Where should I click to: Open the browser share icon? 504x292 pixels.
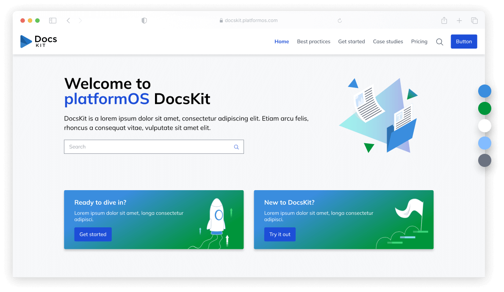point(444,20)
